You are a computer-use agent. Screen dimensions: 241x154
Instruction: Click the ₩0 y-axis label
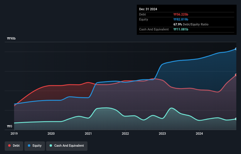pyautogui.click(x=9, y=126)
